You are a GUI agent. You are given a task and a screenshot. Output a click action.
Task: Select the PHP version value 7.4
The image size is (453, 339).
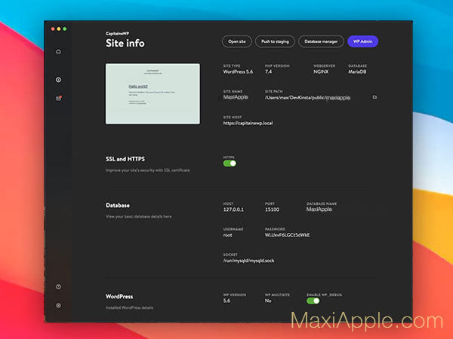pyautogui.click(x=268, y=72)
